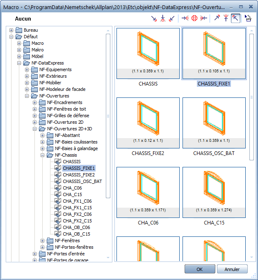Expand the NF-Modeleur de facade node

27,89
